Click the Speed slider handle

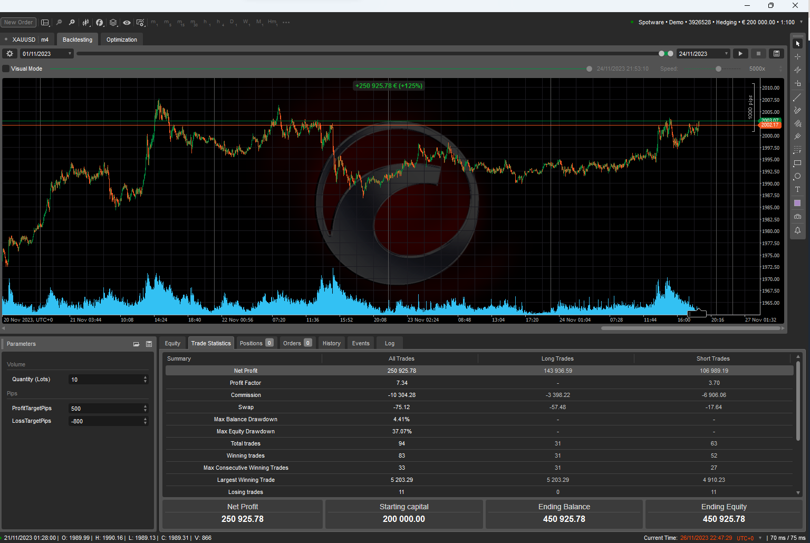[x=718, y=69]
